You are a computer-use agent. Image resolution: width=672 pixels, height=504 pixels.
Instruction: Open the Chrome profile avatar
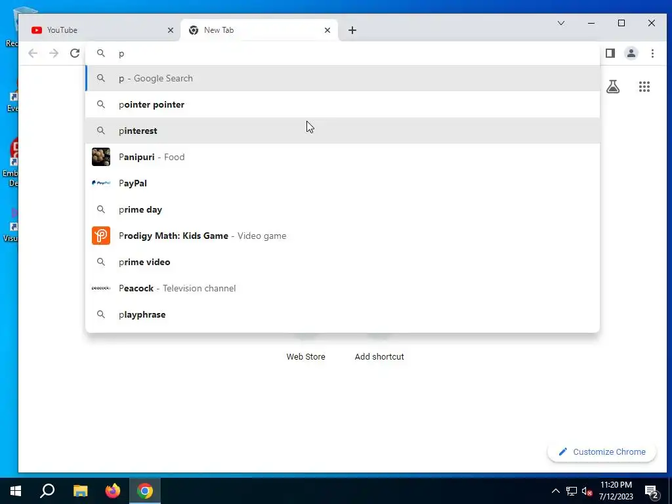pyautogui.click(x=631, y=53)
